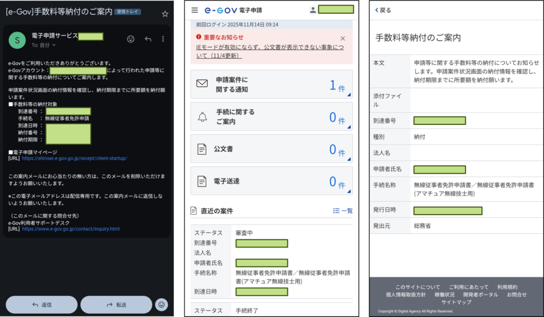
Task: Open the three-dot more options menu
Action: click(163, 39)
